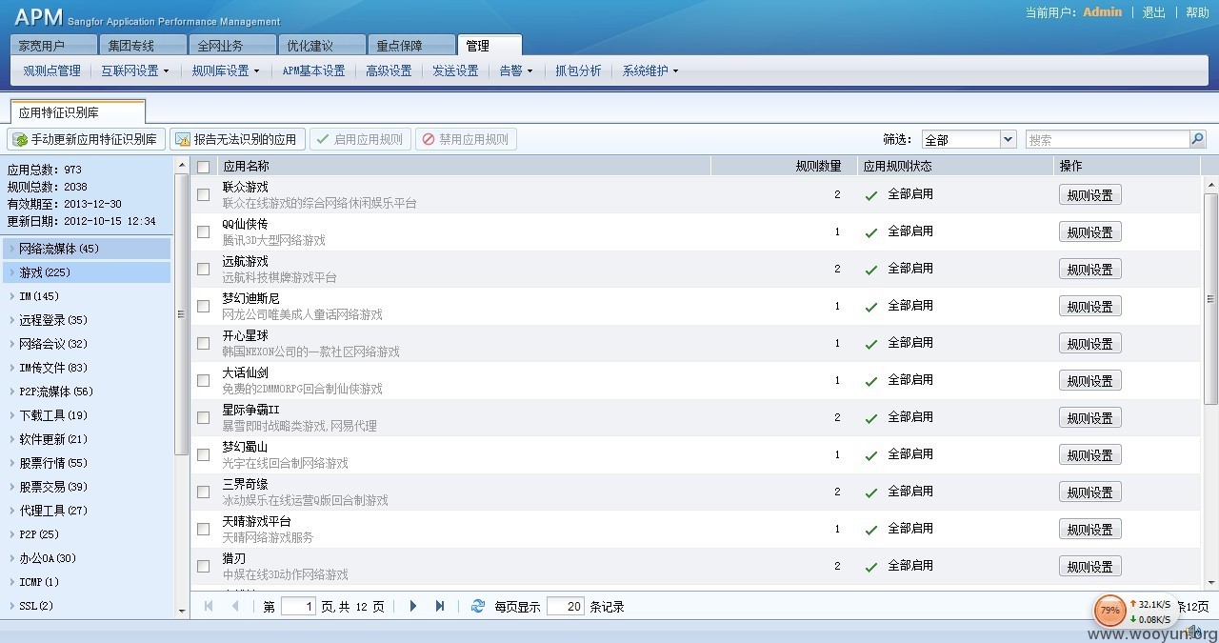1219x643 pixels.
Task: Open the 互联网设置 dropdown menu
Action: pos(135,70)
